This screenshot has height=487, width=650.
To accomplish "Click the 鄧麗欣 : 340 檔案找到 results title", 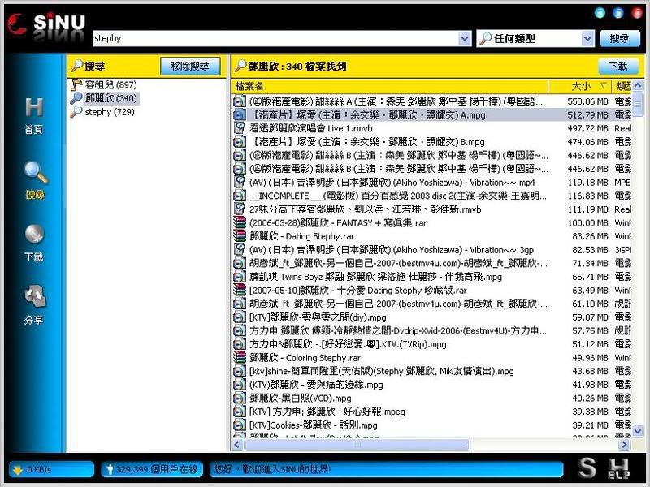I will coord(297,67).
